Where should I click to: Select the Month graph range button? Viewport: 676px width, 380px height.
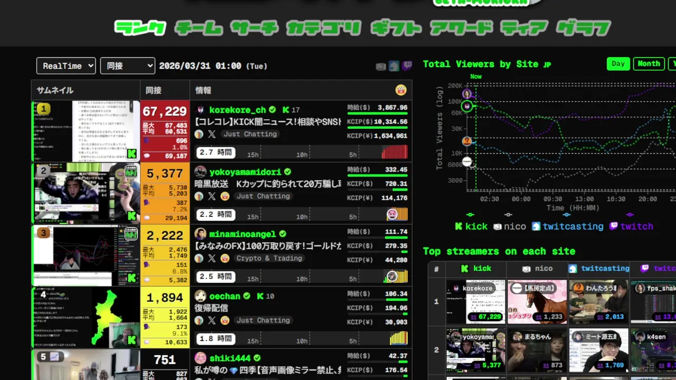tap(649, 64)
